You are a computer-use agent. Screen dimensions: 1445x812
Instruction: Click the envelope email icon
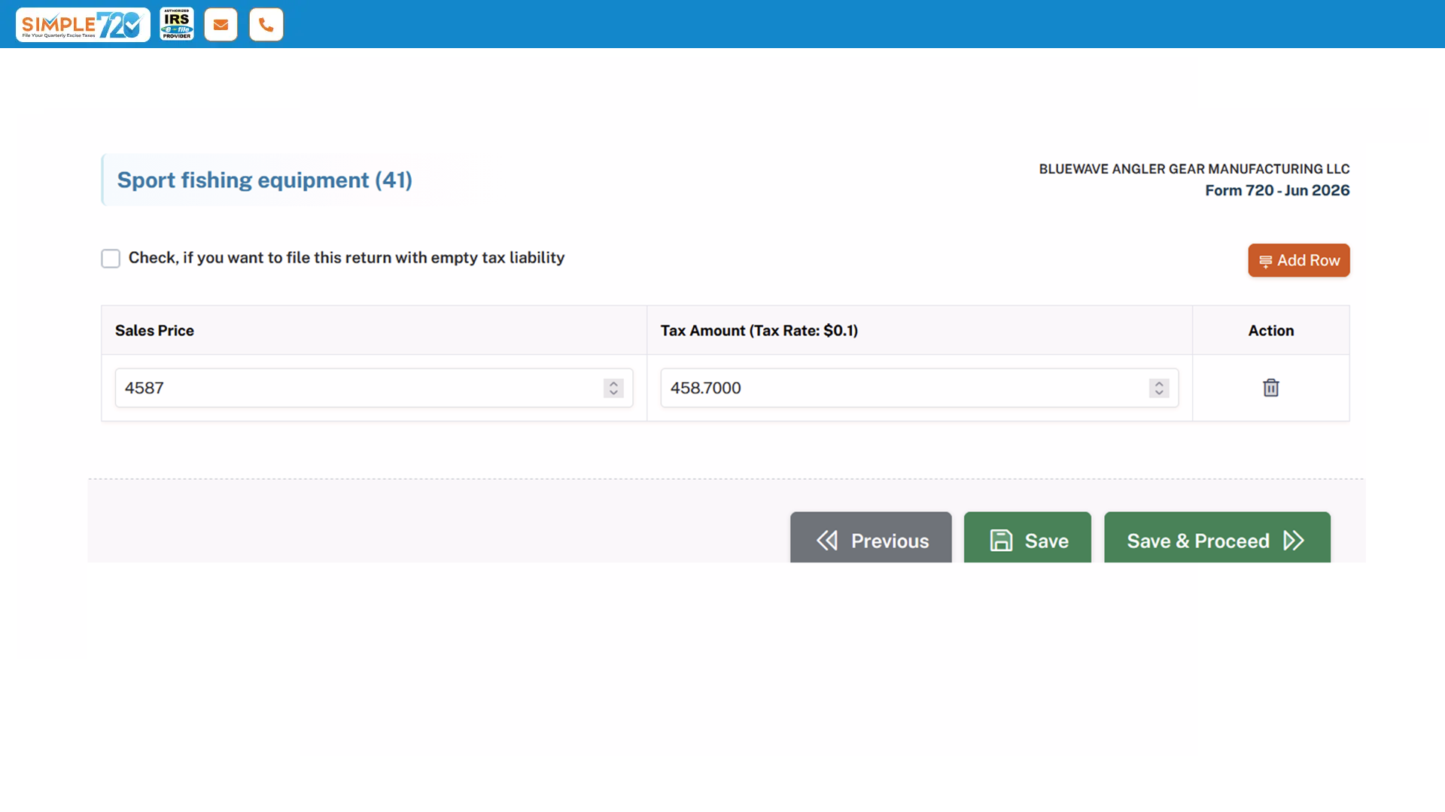[221, 25]
